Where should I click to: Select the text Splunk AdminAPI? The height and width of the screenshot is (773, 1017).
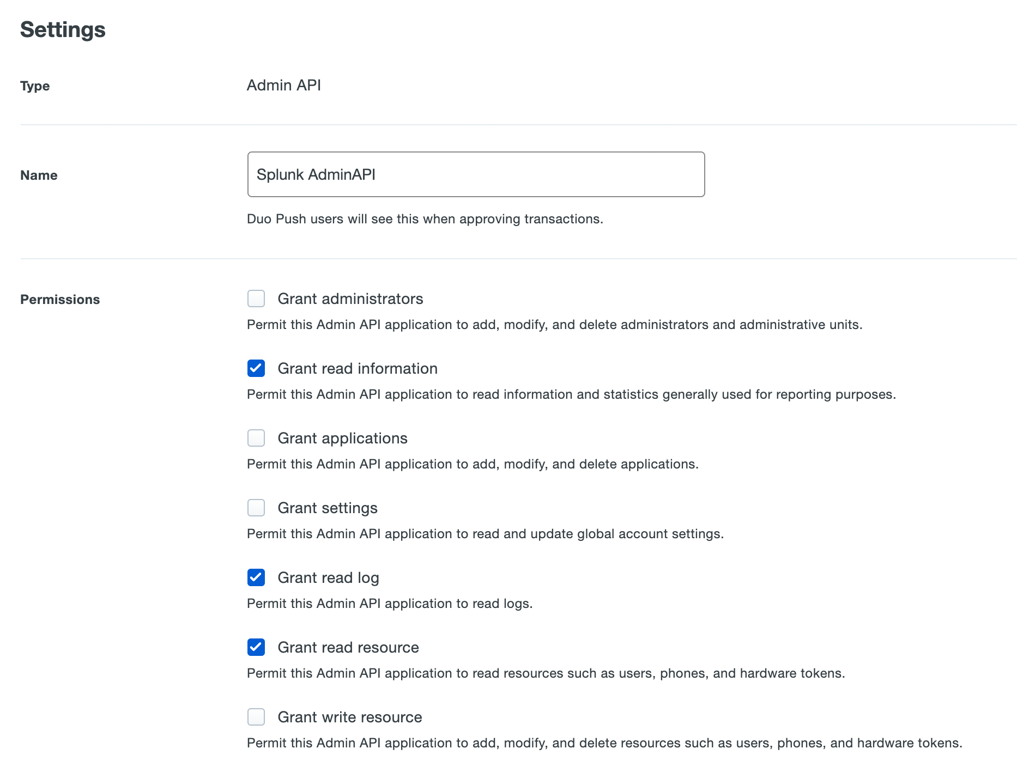tap(316, 174)
